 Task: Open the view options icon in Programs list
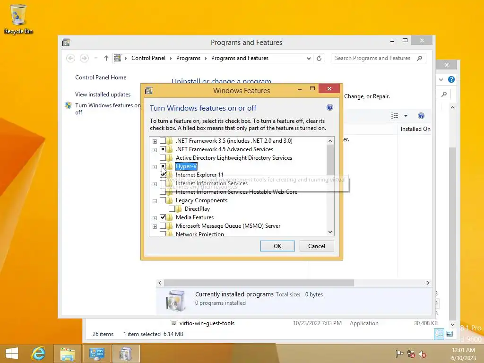click(395, 116)
